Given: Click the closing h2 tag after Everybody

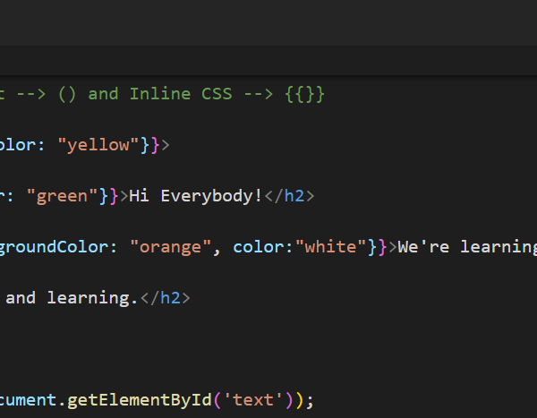Looking at the screenshot, I should (x=289, y=196).
